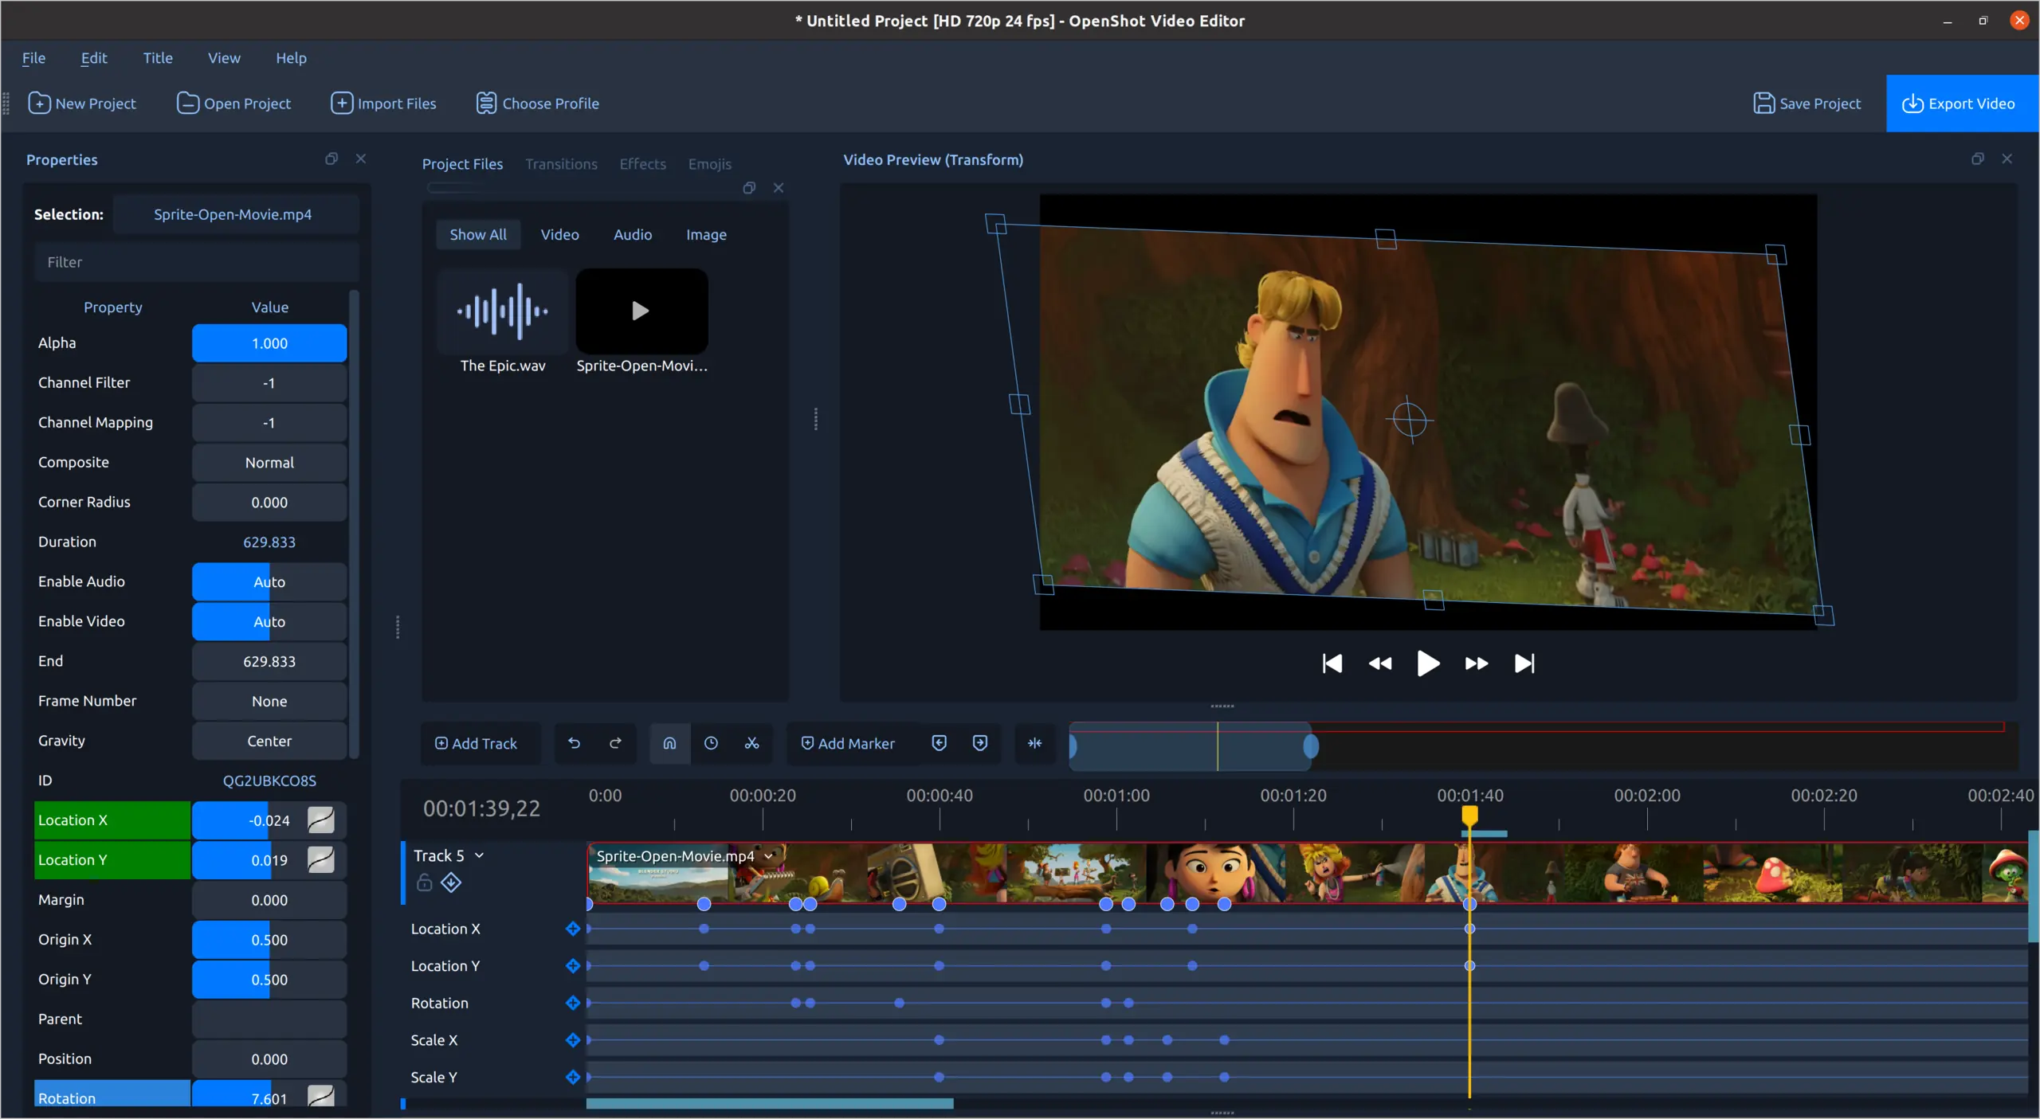2040x1119 pixels.
Task: Toggle lock on Track 5
Action: click(x=425, y=882)
